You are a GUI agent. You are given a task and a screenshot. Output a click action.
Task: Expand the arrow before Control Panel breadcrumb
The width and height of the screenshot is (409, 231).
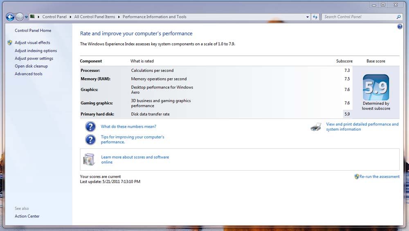point(38,17)
